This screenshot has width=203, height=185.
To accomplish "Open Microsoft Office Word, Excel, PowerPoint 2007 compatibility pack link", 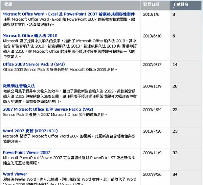I will click(69, 14).
